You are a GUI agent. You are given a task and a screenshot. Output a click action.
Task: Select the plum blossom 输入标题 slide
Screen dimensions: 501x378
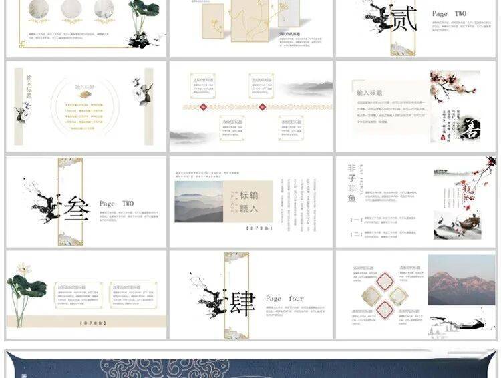tap(415, 107)
